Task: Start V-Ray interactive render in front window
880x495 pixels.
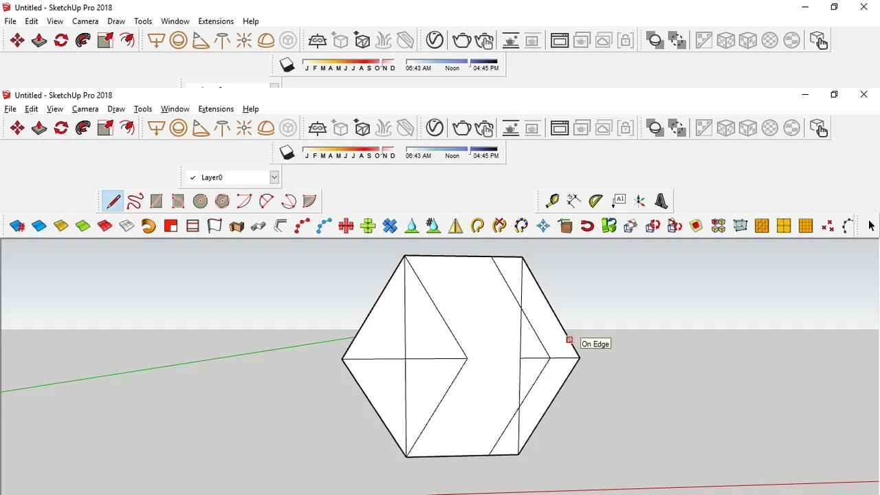Action: coord(483,128)
